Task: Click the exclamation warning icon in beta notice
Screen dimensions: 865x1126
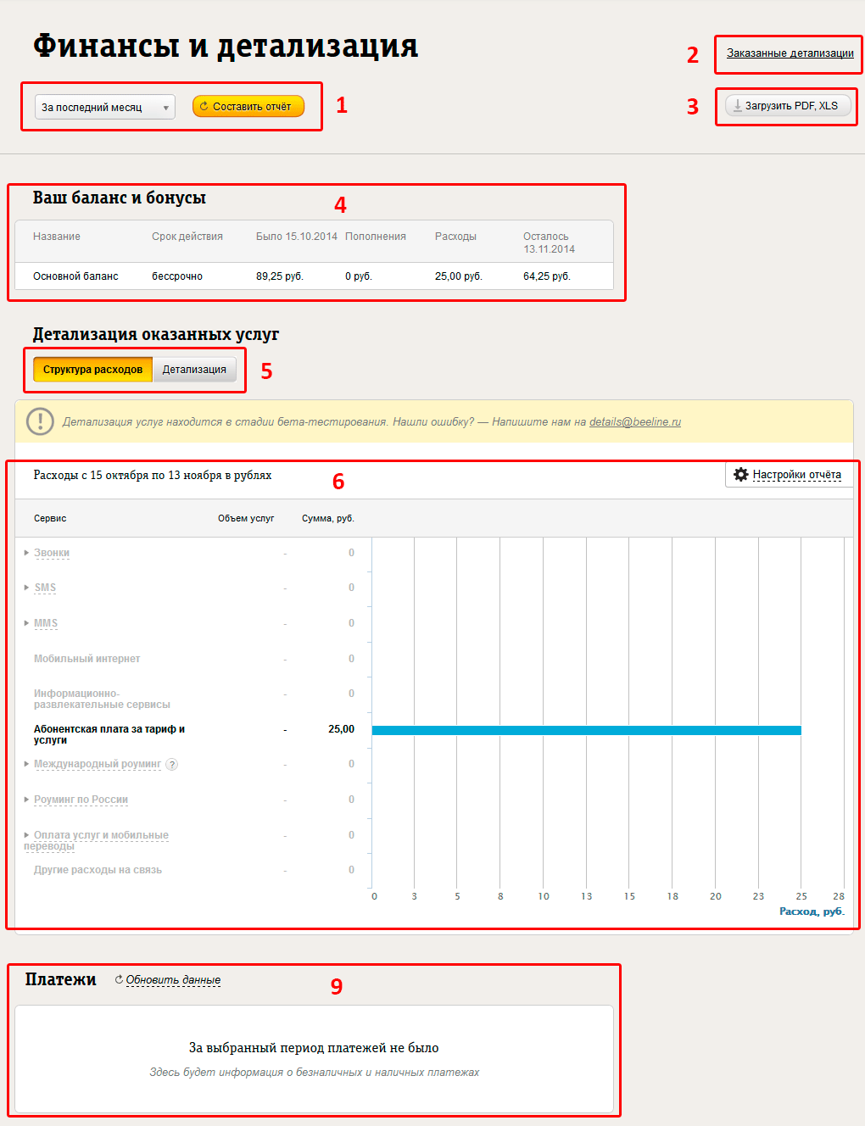Action: tap(40, 421)
